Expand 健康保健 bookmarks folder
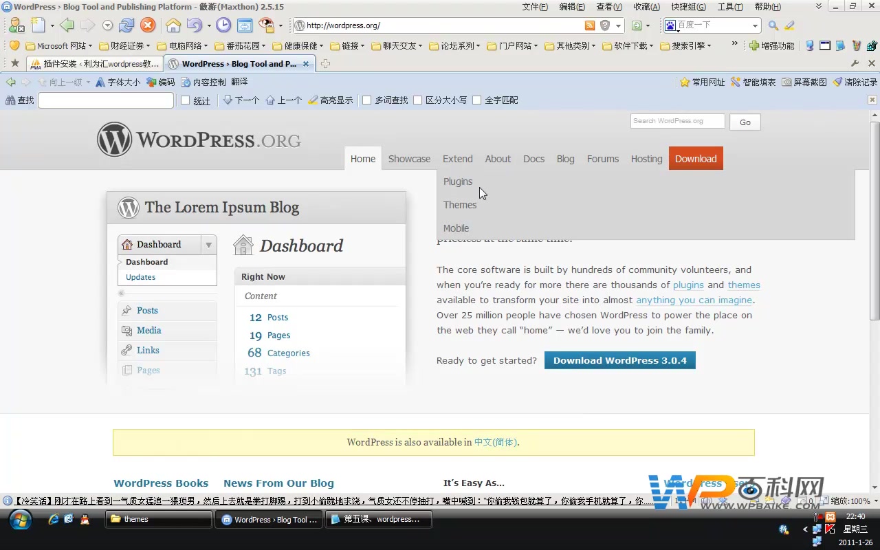Image resolution: width=880 pixels, height=550 pixels. pos(298,45)
